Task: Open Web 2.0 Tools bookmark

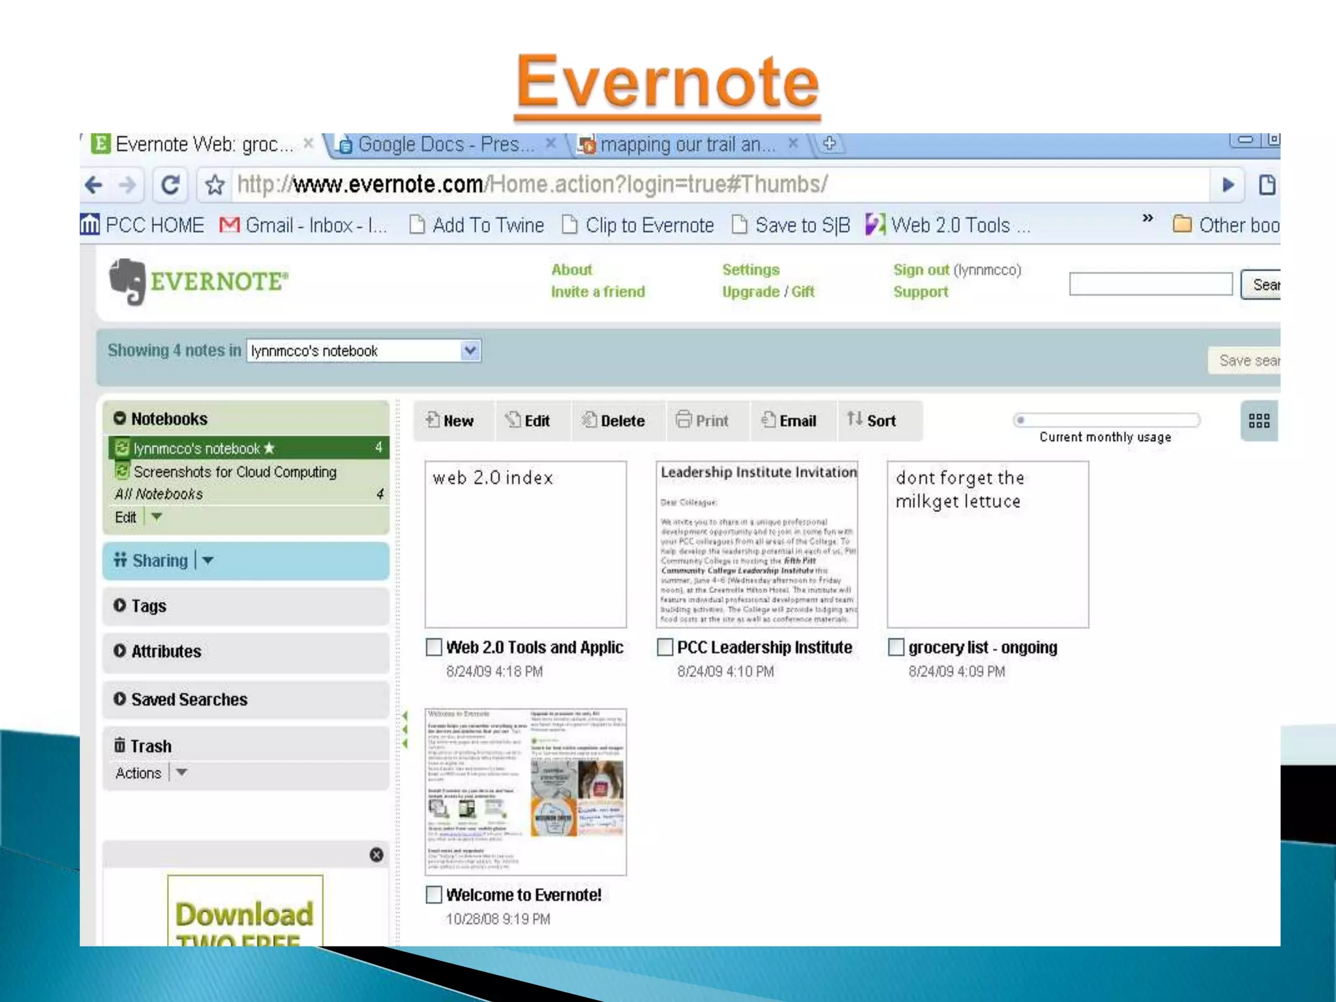Action: (x=948, y=225)
